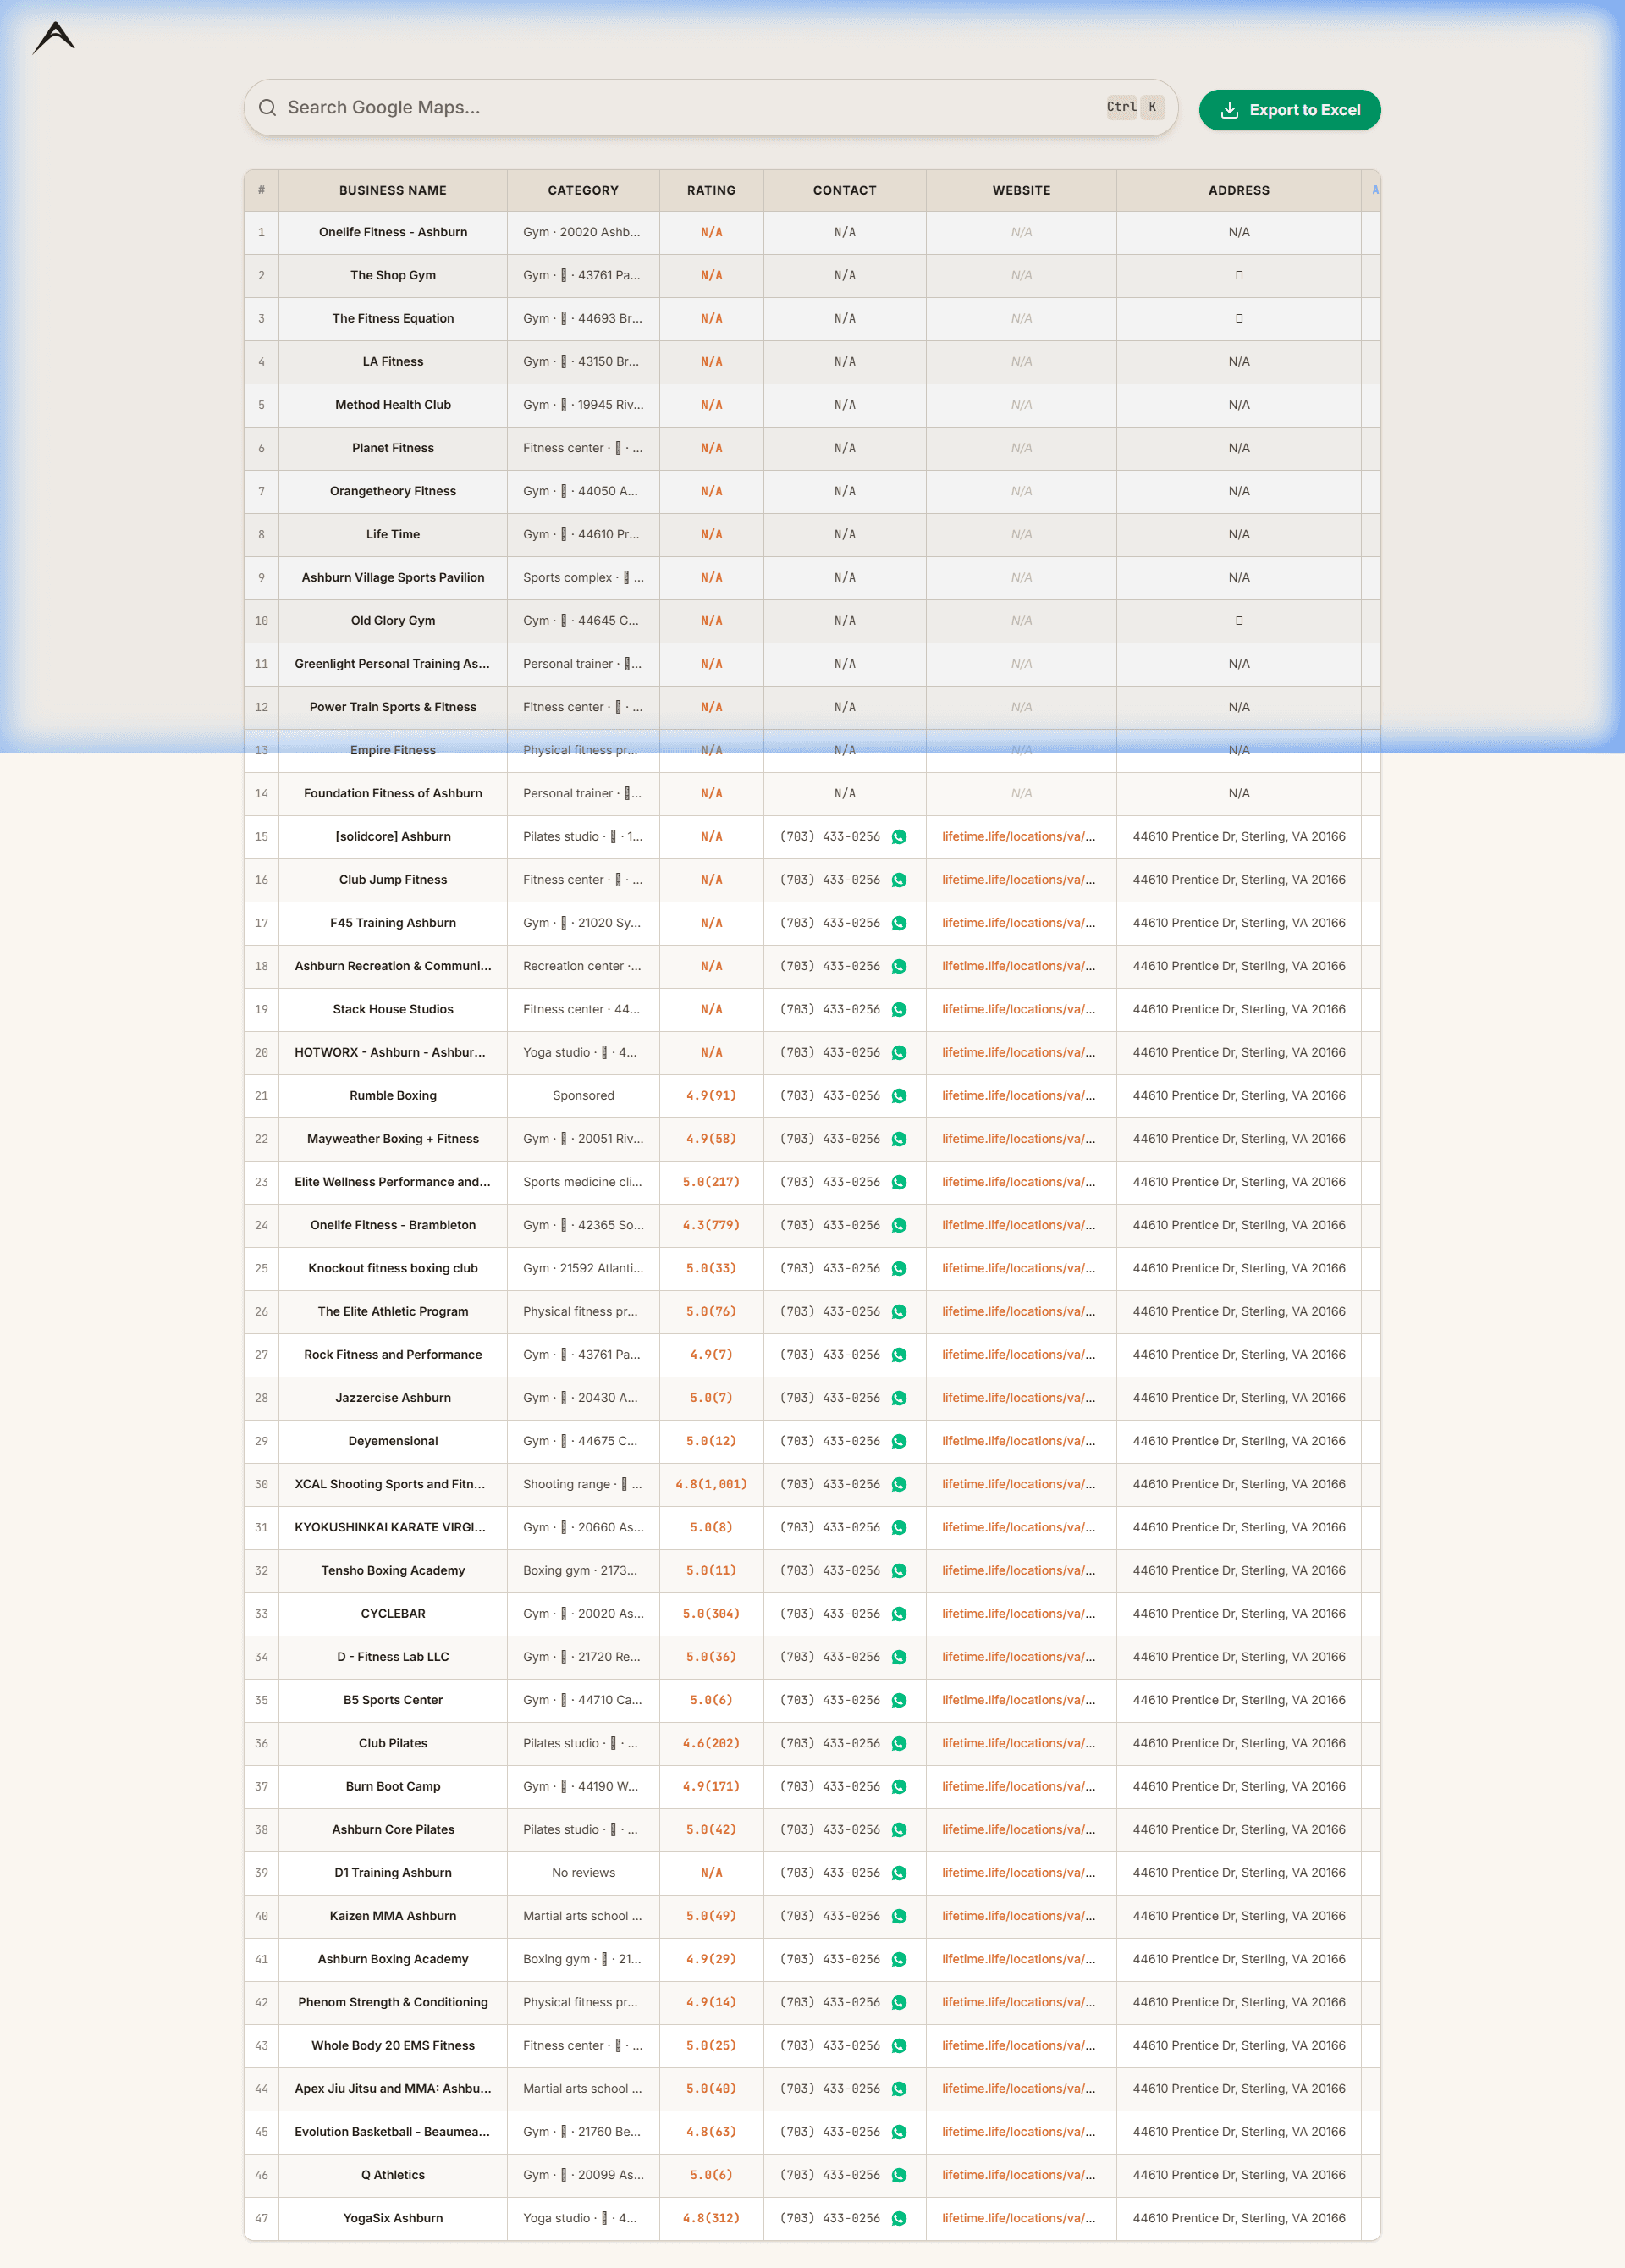Click the 5.0(304) rating value

point(711,1614)
